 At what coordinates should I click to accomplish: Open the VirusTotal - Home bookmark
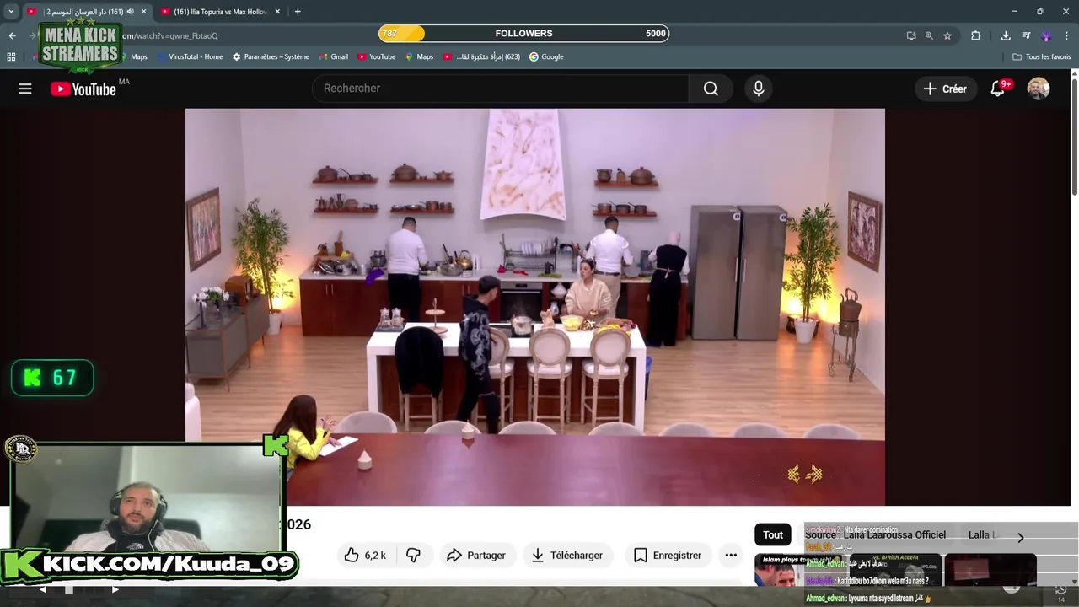coord(189,56)
